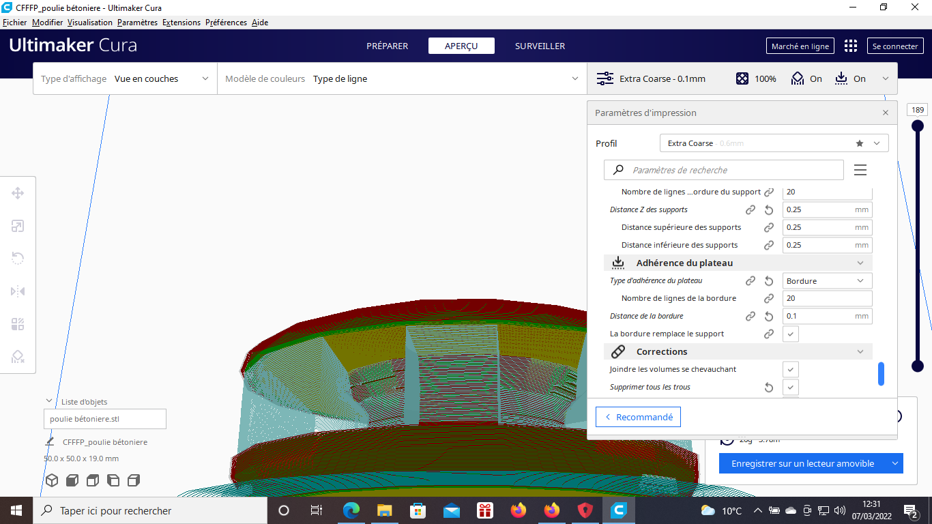Open the Fichier menu
The image size is (932, 524).
(15, 23)
